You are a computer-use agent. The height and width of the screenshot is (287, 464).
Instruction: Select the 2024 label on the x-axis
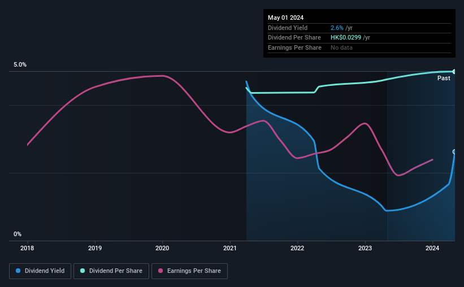point(432,248)
